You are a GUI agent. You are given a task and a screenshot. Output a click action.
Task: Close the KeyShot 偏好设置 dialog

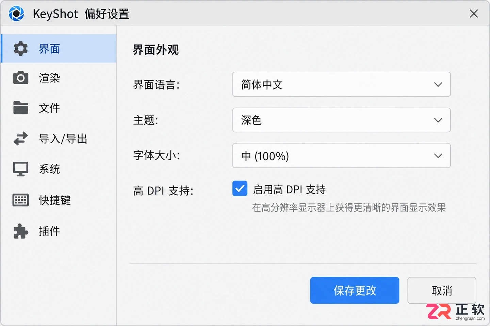(x=474, y=14)
